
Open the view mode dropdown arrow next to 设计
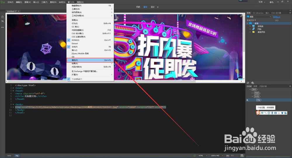pyautogui.click(x=158, y=7)
